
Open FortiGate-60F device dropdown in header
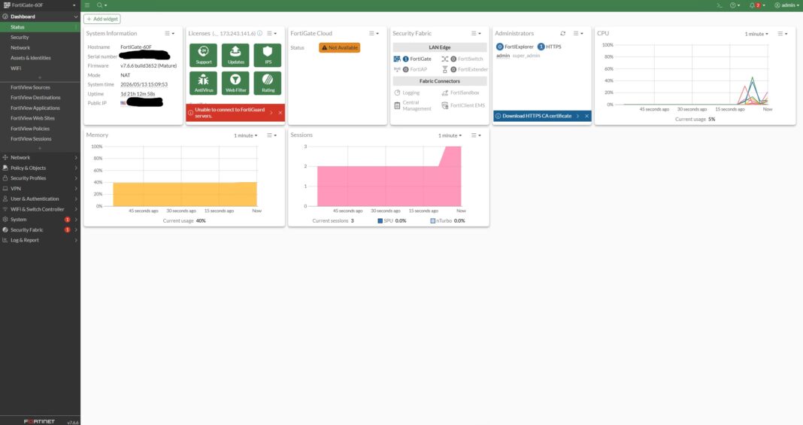[x=40, y=5]
